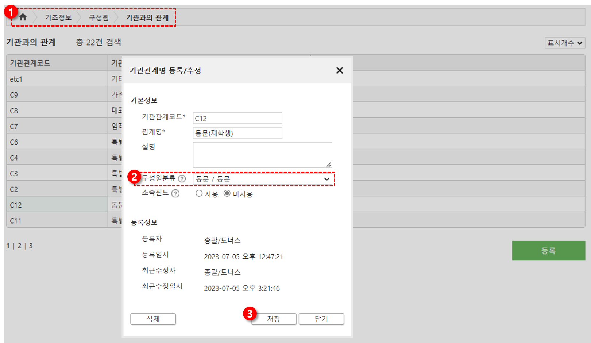Click the 기관관계코드 input field
This screenshot has width=591, height=343.
tap(237, 118)
